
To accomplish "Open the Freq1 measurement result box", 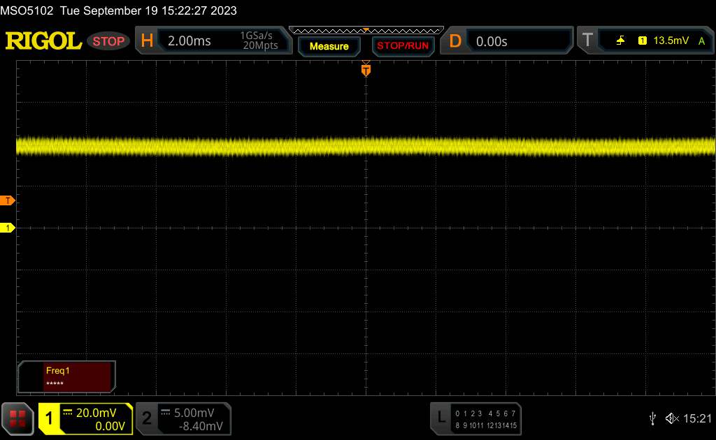I will click(x=66, y=376).
